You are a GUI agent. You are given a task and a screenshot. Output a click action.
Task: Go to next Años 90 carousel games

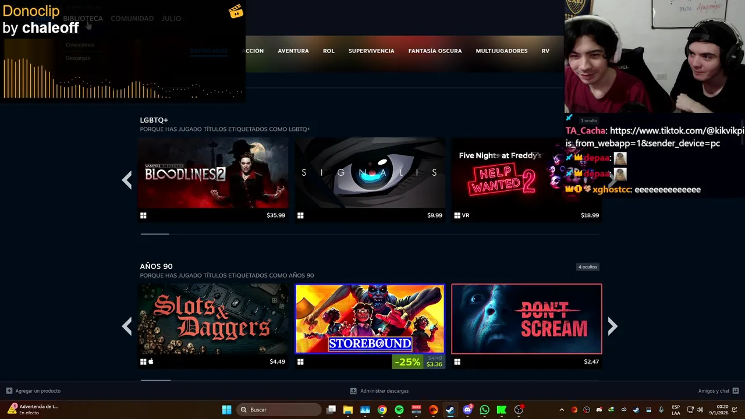click(x=612, y=326)
